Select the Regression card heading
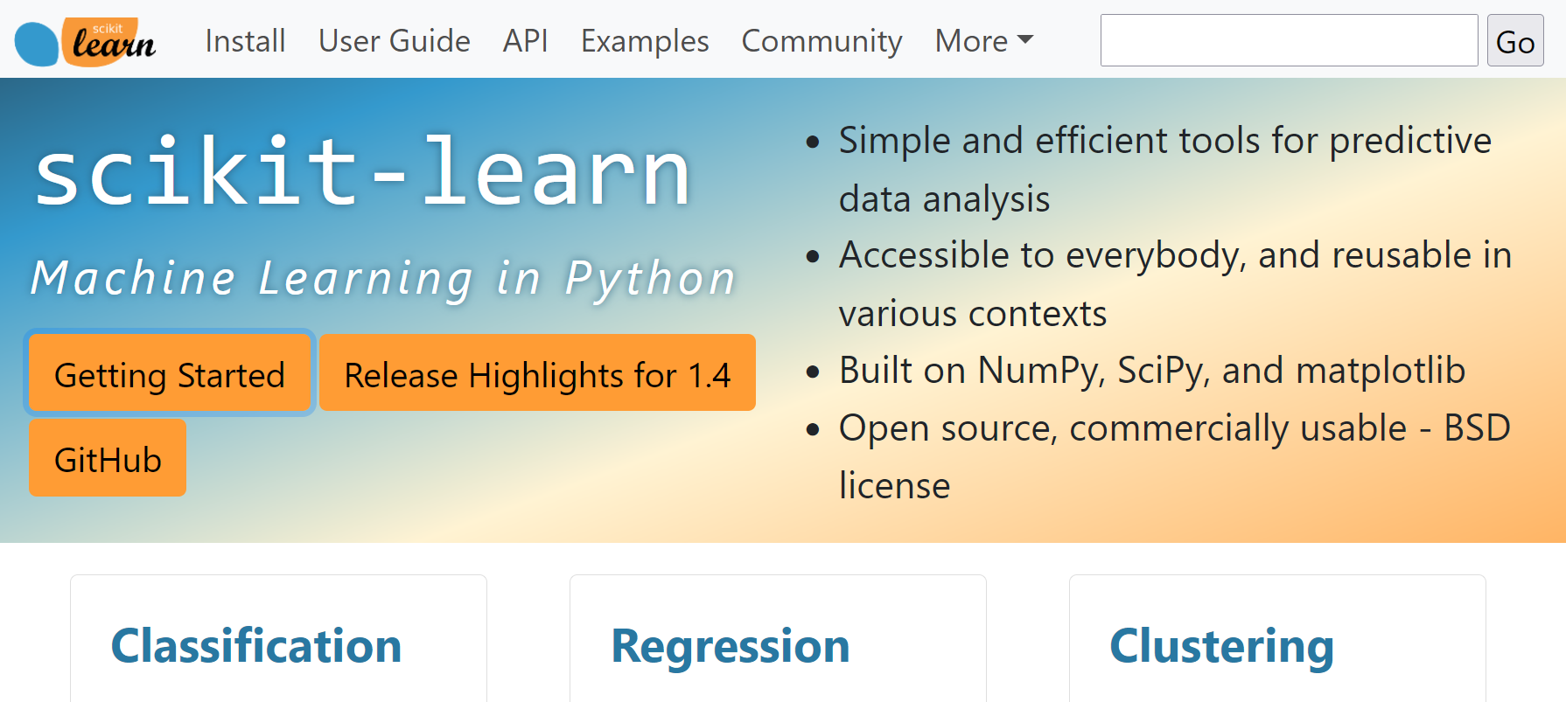 click(731, 646)
